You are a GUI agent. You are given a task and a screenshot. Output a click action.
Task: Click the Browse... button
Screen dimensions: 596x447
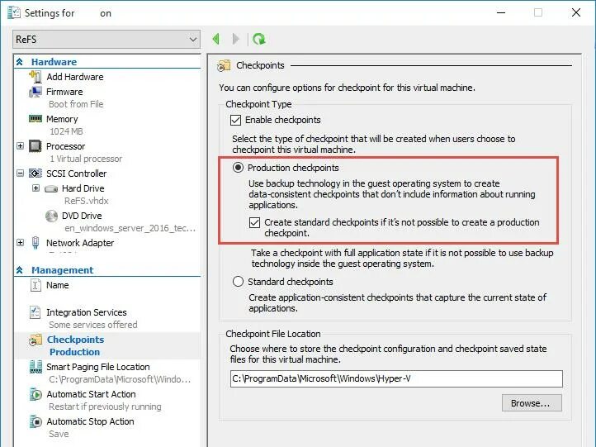coord(532,403)
